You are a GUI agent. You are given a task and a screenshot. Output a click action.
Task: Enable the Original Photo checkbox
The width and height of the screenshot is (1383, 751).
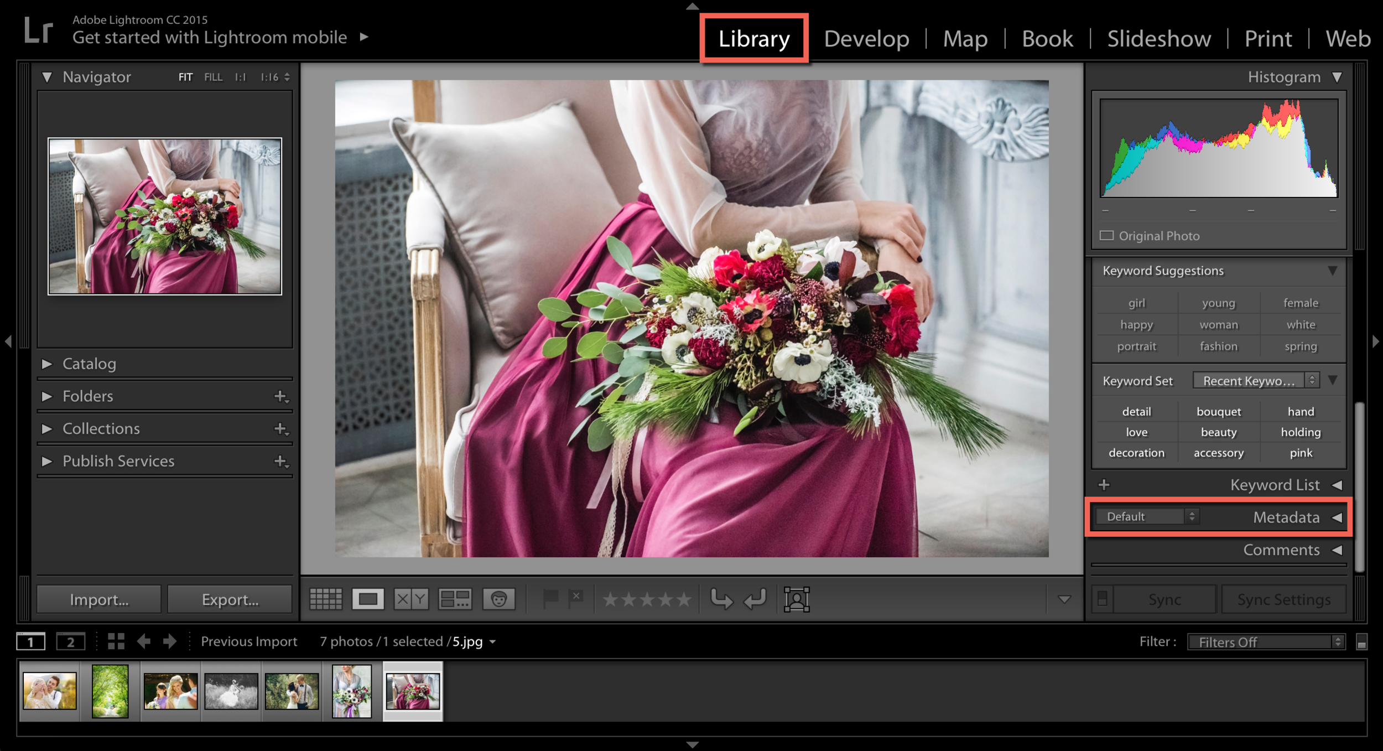click(1106, 236)
